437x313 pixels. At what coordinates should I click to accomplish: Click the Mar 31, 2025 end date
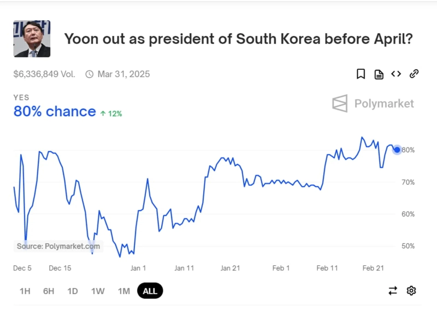123,74
